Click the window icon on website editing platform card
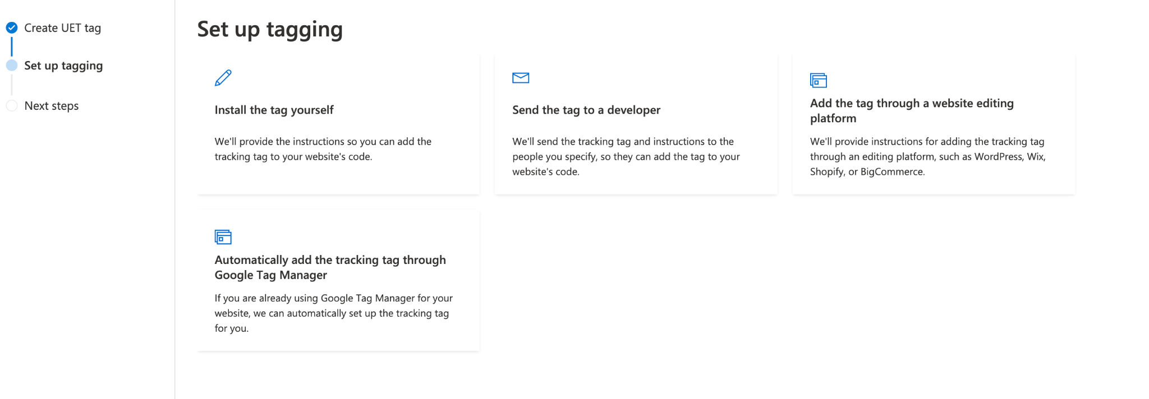 click(x=819, y=80)
